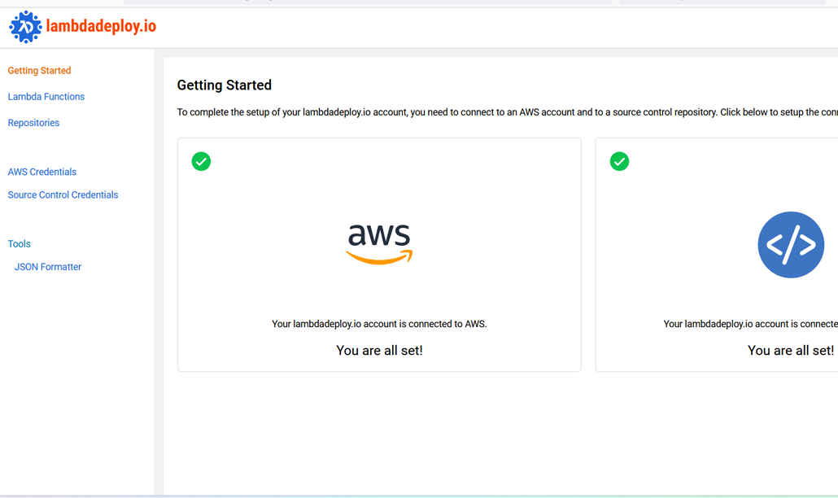Click the lambdadeploy.io gear logo icon

pyautogui.click(x=25, y=27)
